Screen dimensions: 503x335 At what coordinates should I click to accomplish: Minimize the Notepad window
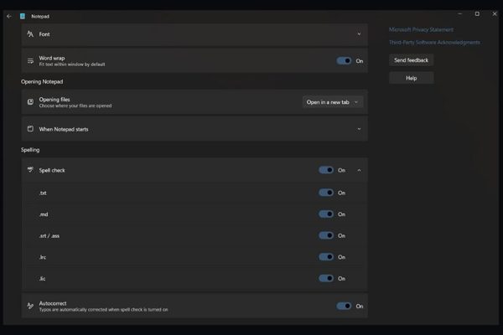[459, 13]
